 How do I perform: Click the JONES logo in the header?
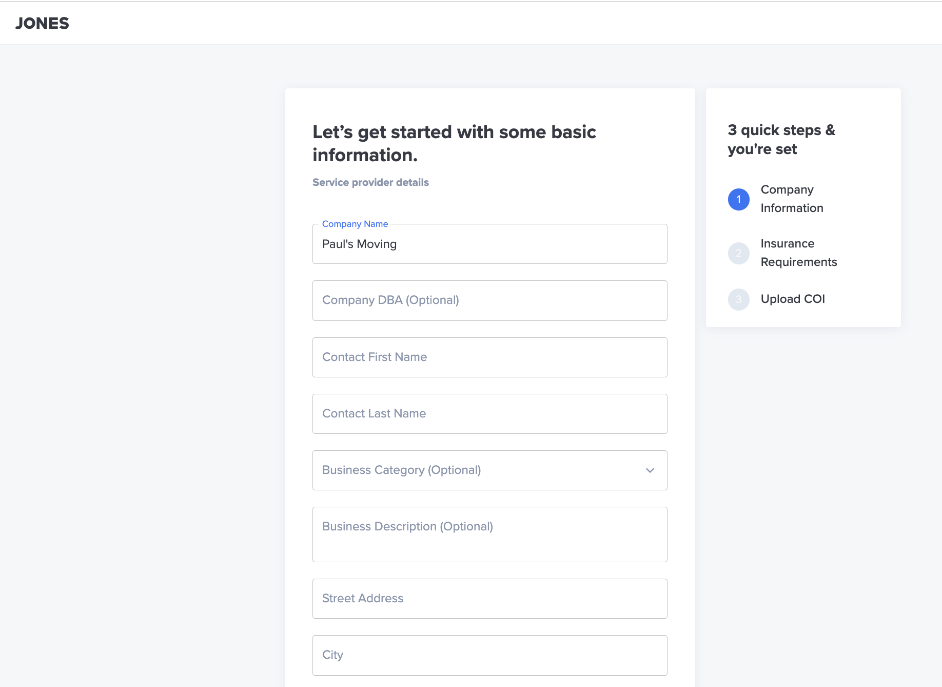[42, 23]
